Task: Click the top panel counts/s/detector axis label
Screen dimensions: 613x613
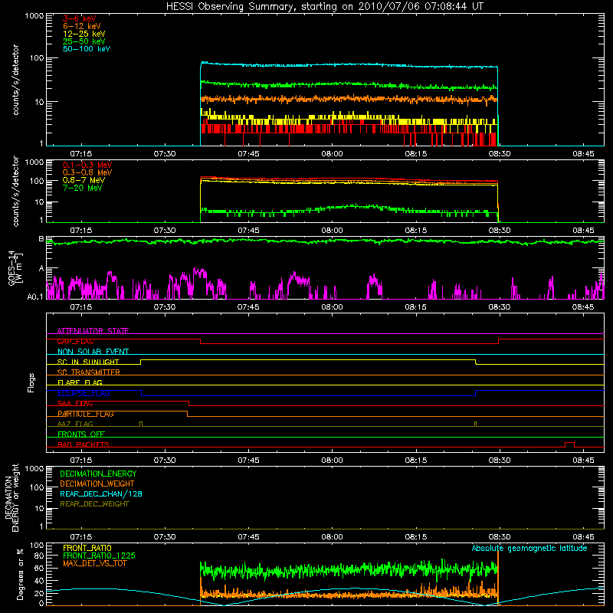Action: (x=15, y=80)
